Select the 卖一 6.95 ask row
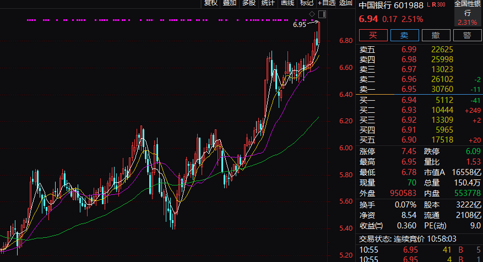This screenshot has width=483, height=262. tap(419, 89)
